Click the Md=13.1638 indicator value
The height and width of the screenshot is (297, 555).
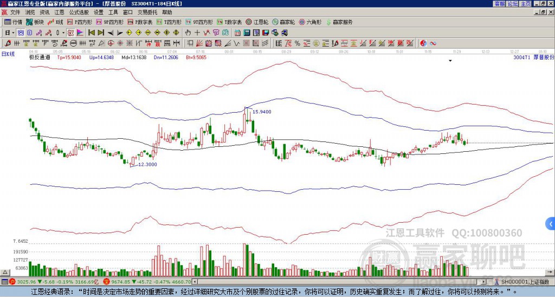click(134, 57)
